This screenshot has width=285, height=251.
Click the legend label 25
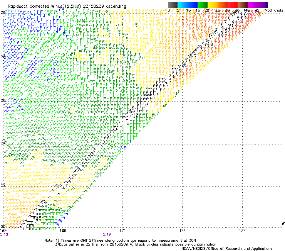(x=218, y=10)
